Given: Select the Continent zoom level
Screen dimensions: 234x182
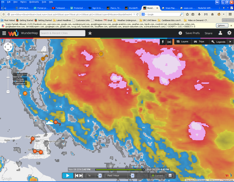Looking at the screenshot, I should (x=20, y=83).
